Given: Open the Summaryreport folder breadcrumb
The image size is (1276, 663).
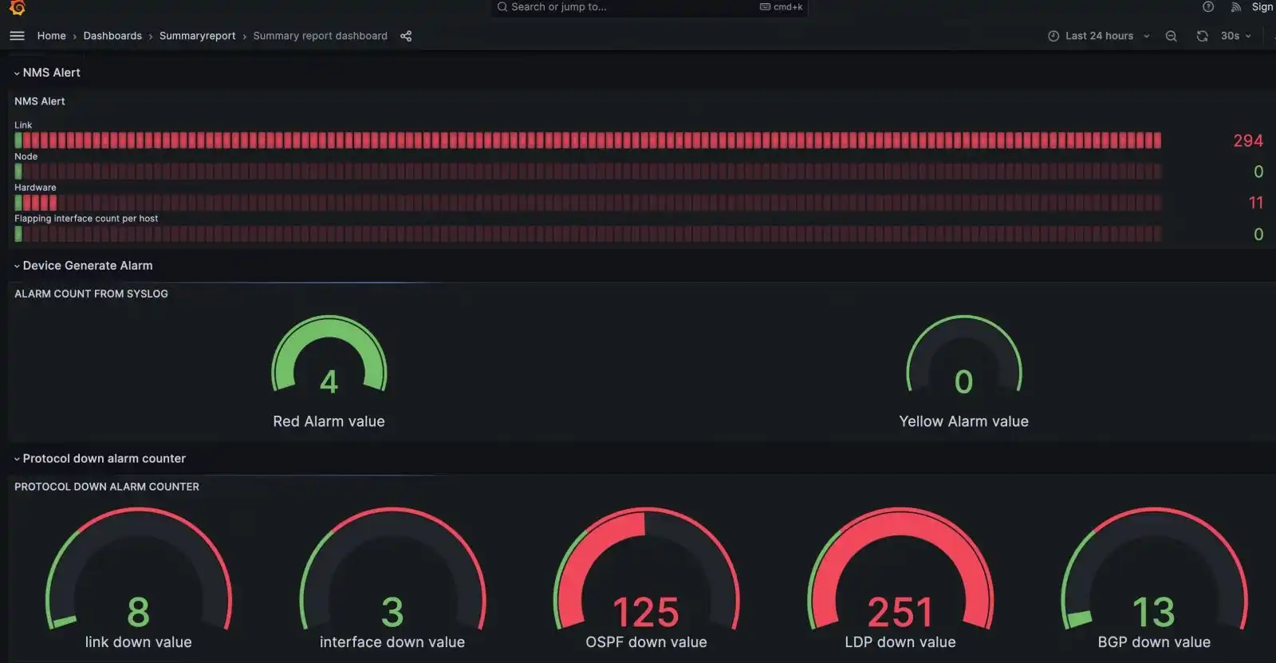Looking at the screenshot, I should (x=197, y=36).
